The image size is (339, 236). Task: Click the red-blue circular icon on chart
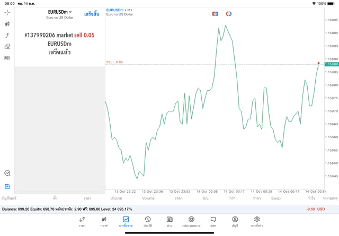(229, 14)
